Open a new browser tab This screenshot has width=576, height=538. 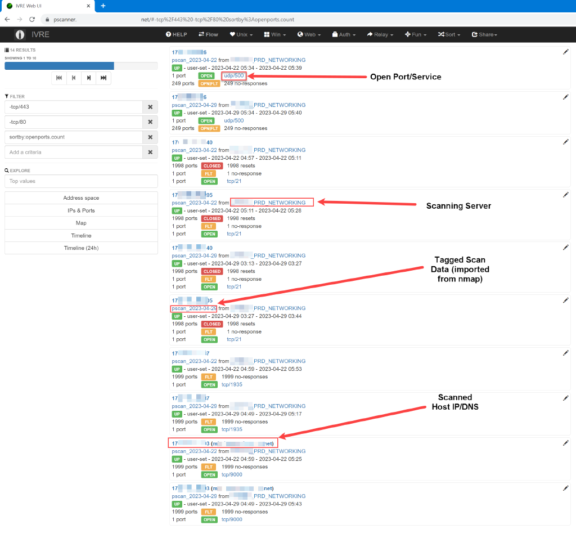tap(103, 6)
